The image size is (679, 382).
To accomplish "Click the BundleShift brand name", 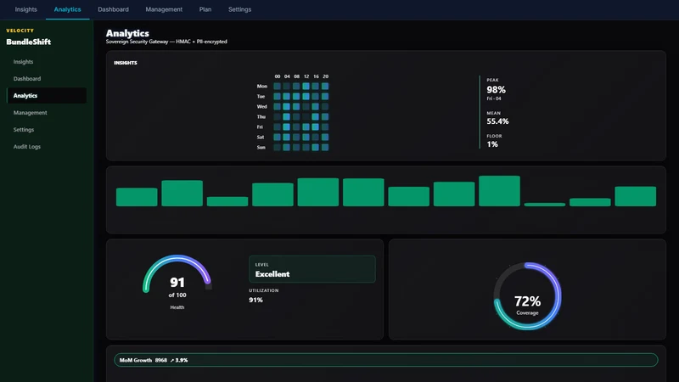I will (x=29, y=42).
